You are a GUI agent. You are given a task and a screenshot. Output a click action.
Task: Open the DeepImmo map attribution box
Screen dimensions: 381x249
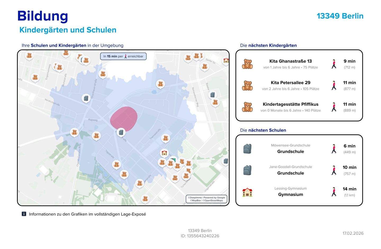pyautogui.click(x=206, y=199)
